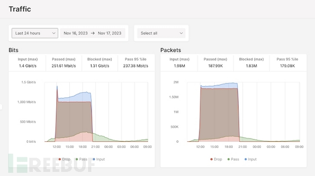Toggle Input series in Bits legend
Image resolution: width=315 pixels, height=176 pixels.
tap(99, 159)
